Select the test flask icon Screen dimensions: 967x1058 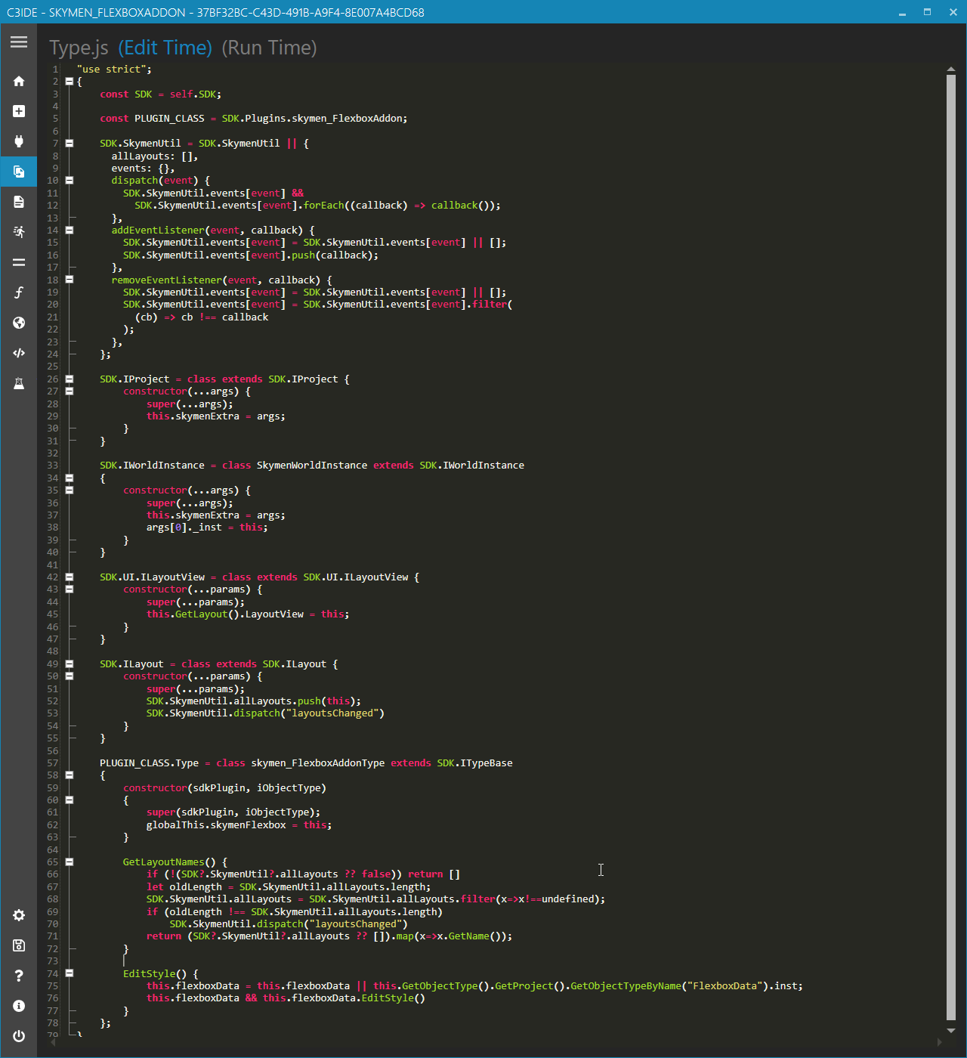click(x=19, y=383)
